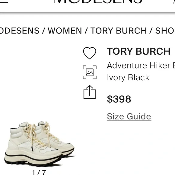Click the $398 price
Screen dimensions: 175x175
point(119,99)
